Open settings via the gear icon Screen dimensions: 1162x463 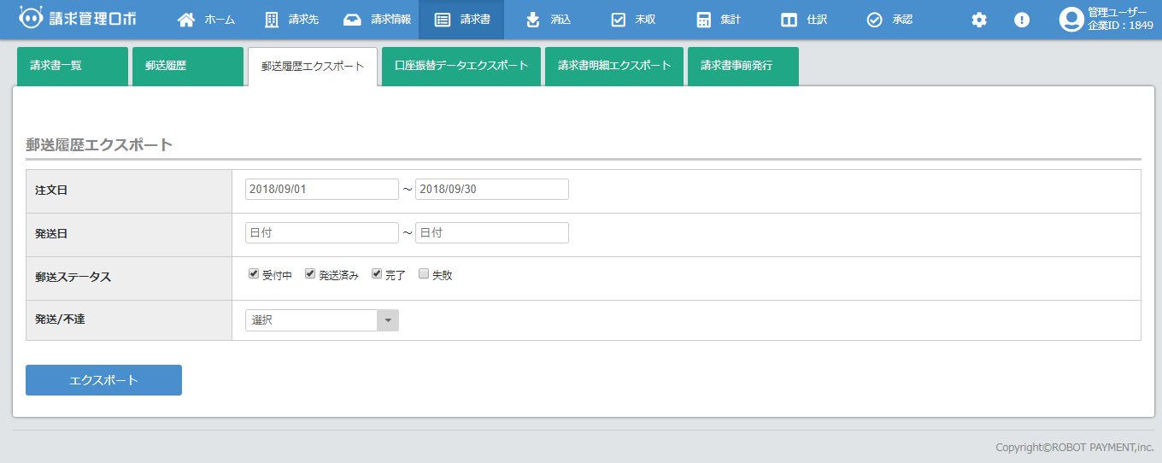979,20
